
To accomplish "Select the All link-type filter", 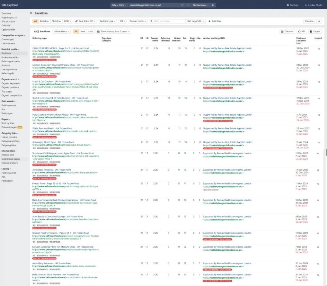I will pyautogui.click(x=35, y=21).
